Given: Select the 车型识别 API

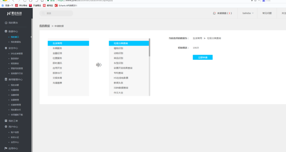Looking at the screenshot, I should (129, 63).
